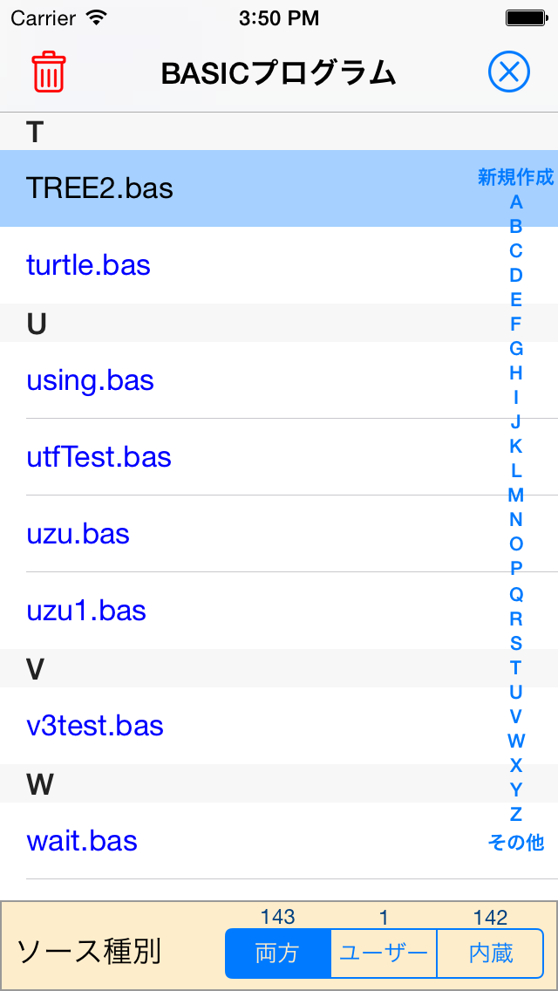558x991 pixels.
Task: Switch source type to 内蔵
Action: [x=490, y=953]
